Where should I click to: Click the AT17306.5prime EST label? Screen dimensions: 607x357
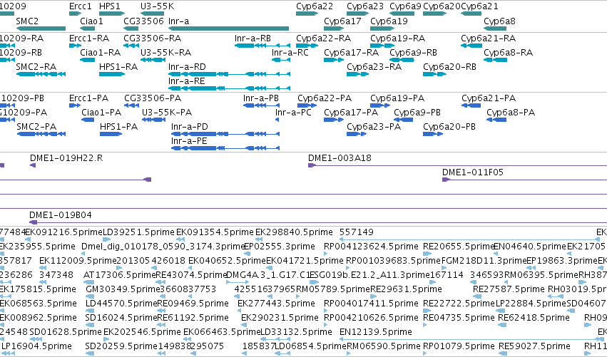[x=120, y=275]
